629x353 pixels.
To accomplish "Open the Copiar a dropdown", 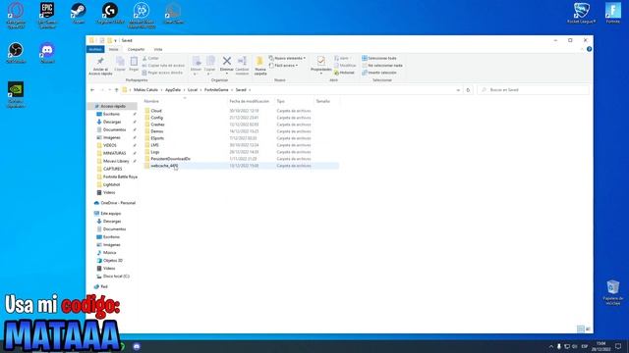I will click(209, 66).
